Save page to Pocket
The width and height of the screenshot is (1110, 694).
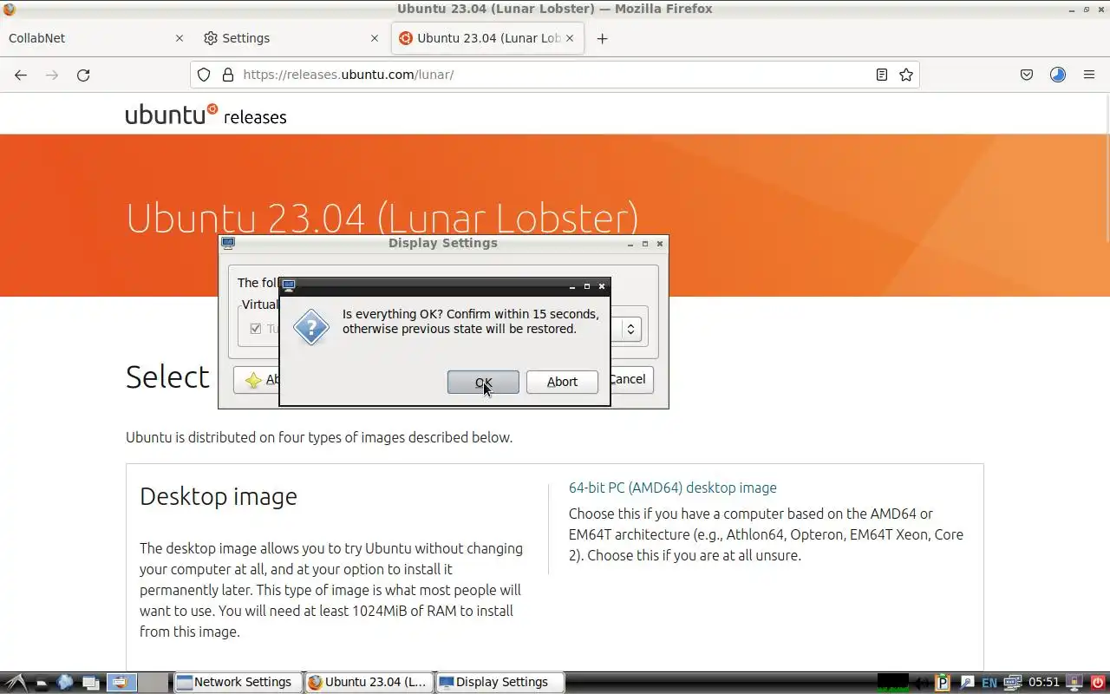(x=1027, y=75)
